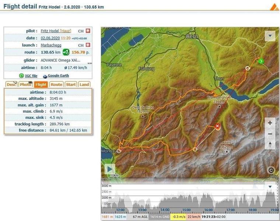Switch to the Desc tab
Image resolution: width=280 pixels, height=221 pixels.
(x=11, y=84)
